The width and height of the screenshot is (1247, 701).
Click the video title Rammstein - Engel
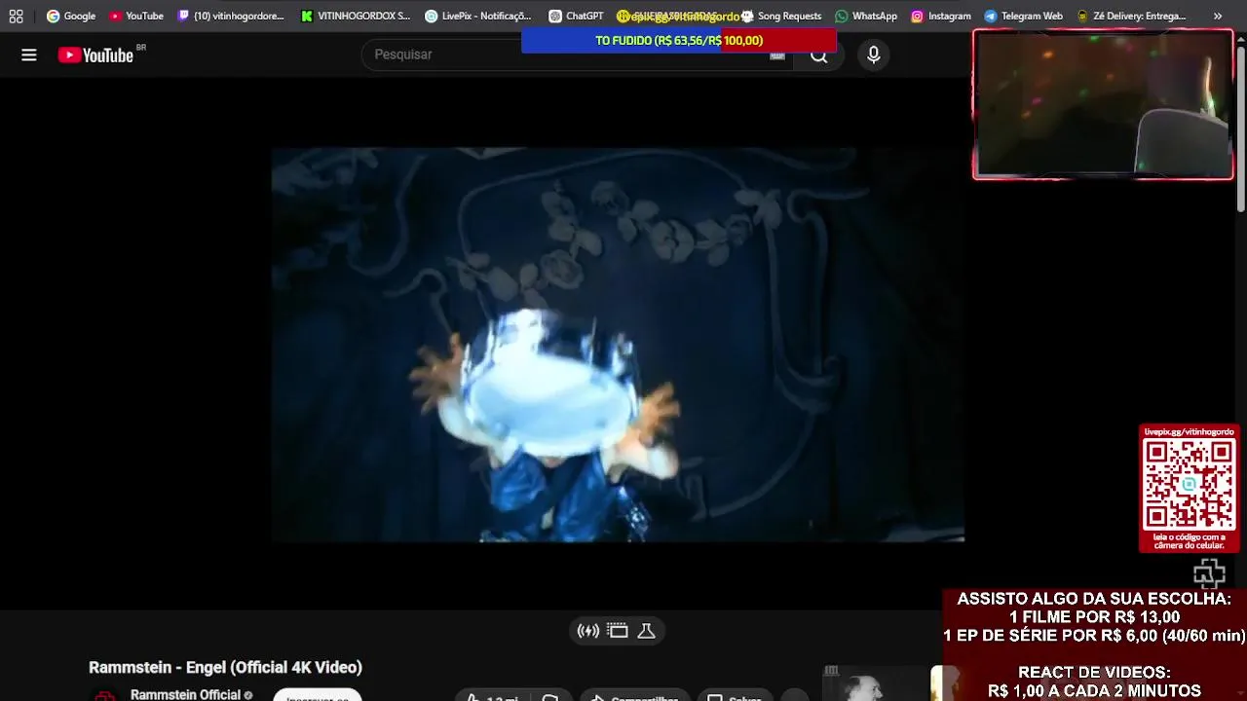pyautogui.click(x=225, y=667)
